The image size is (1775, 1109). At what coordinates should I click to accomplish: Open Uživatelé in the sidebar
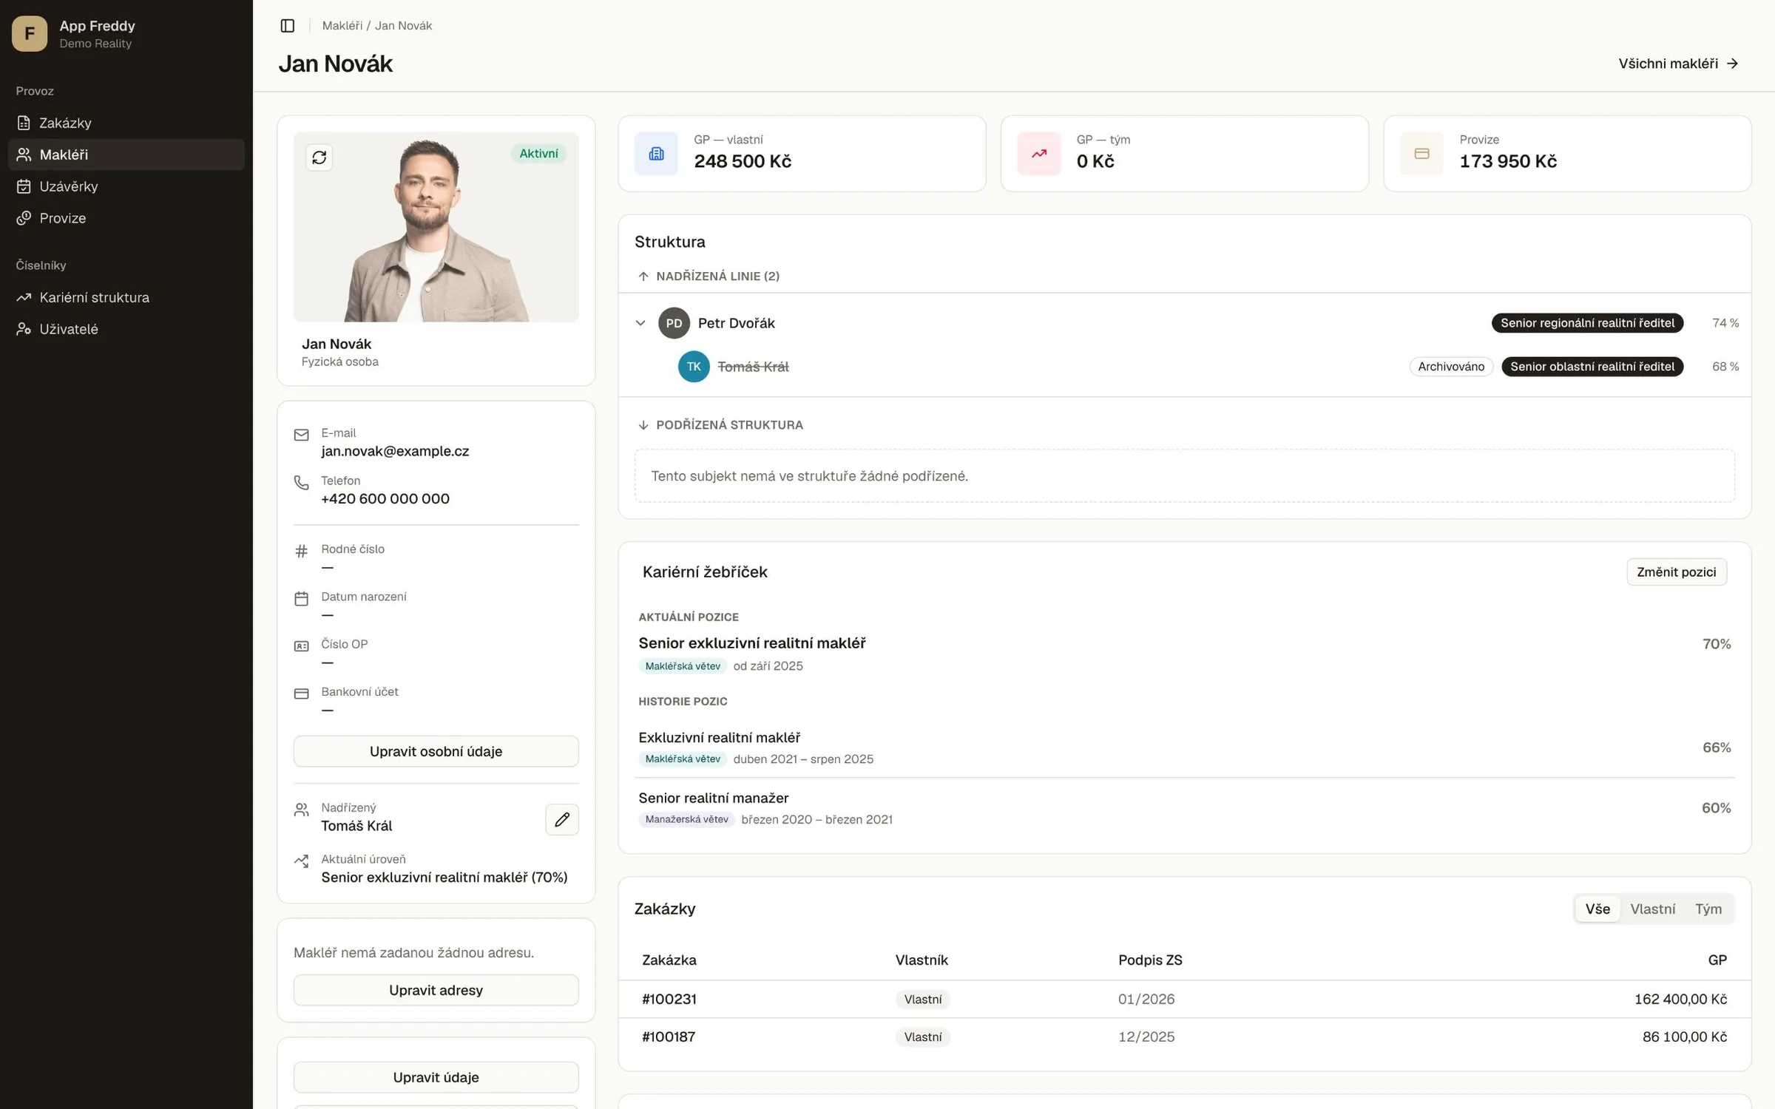tap(126, 329)
